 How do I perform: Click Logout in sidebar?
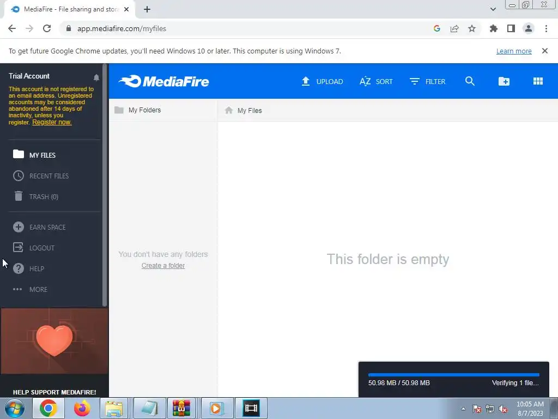click(x=34, y=248)
